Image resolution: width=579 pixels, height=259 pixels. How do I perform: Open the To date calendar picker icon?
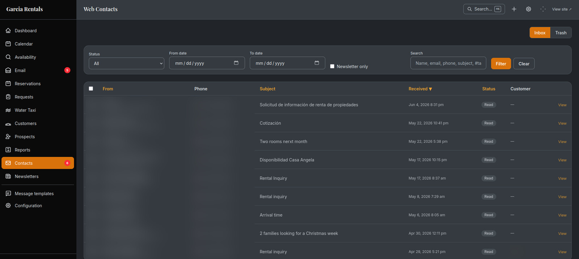pos(317,63)
